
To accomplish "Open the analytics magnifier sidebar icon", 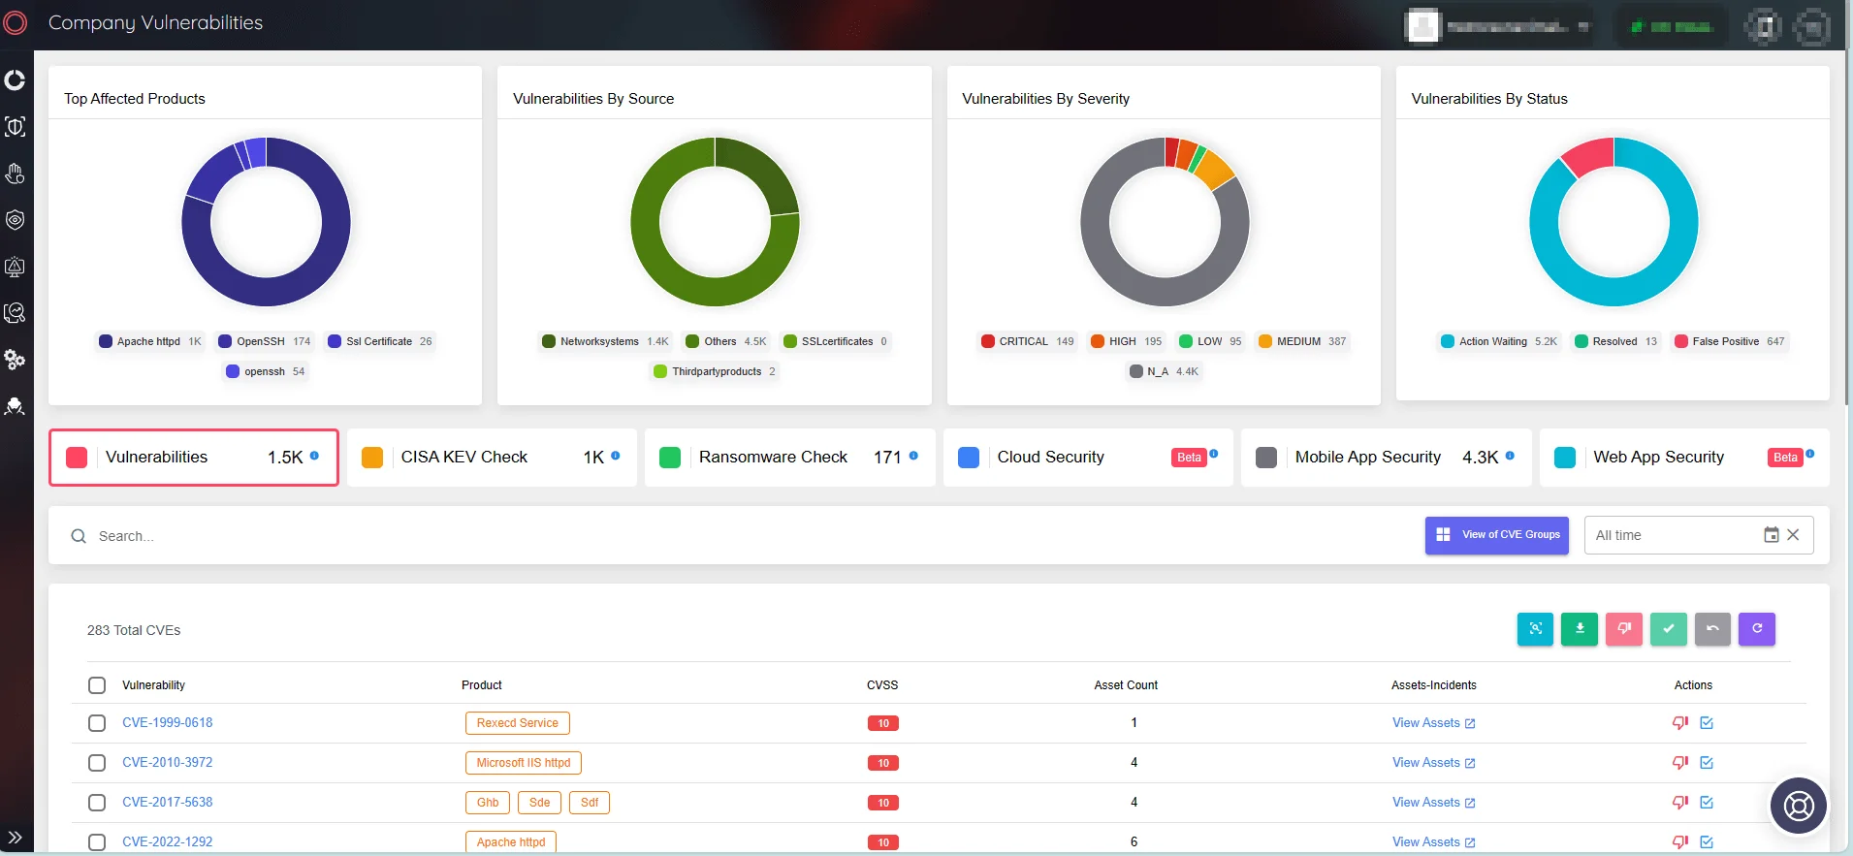I will tap(16, 313).
